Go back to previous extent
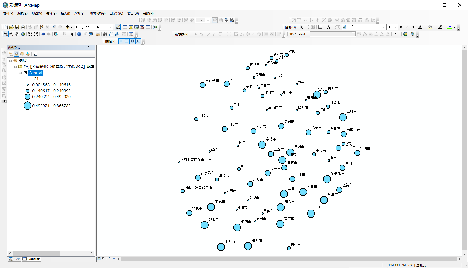Screen dimensions: 468x268 tap(43, 34)
